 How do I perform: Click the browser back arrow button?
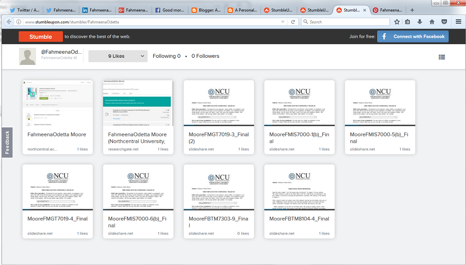pyautogui.click(x=9, y=22)
